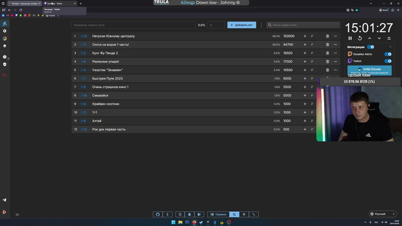Switch to the Servernyi Twitch browser tab
Screen dimensions: 402x226
point(60,3)
